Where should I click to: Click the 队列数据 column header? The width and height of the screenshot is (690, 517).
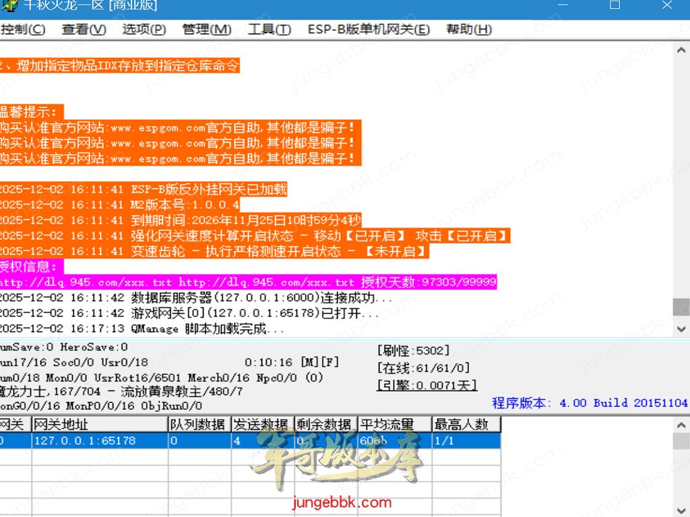tap(199, 424)
